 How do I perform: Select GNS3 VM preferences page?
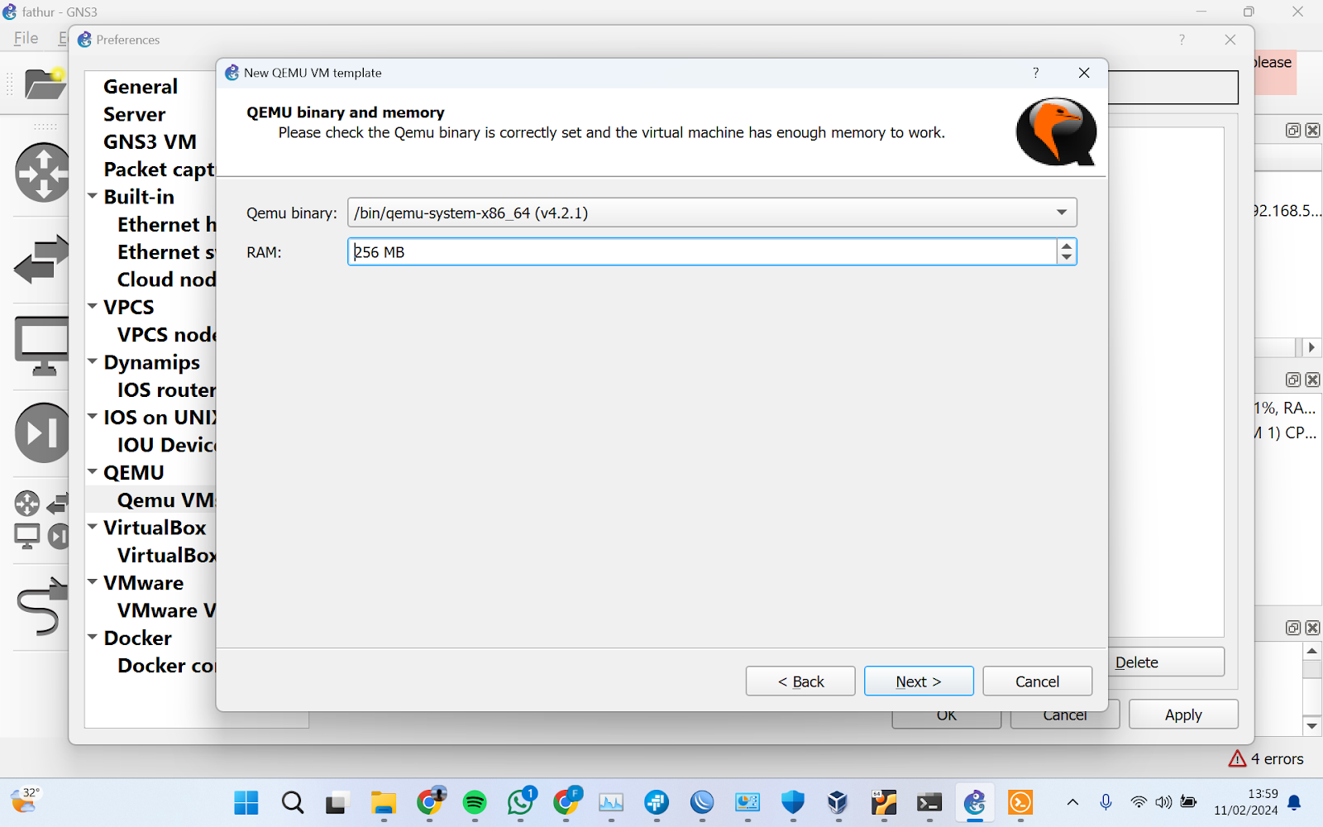150,141
